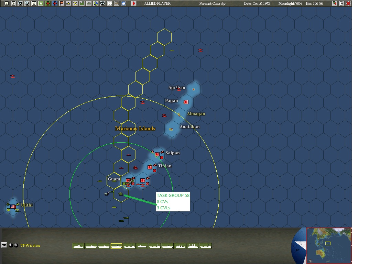Open the text report list icon
The width and height of the screenshot is (391, 266).
click(x=13, y=3)
